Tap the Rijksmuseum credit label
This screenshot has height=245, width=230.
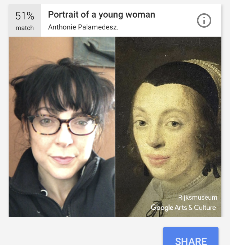[x=198, y=198]
